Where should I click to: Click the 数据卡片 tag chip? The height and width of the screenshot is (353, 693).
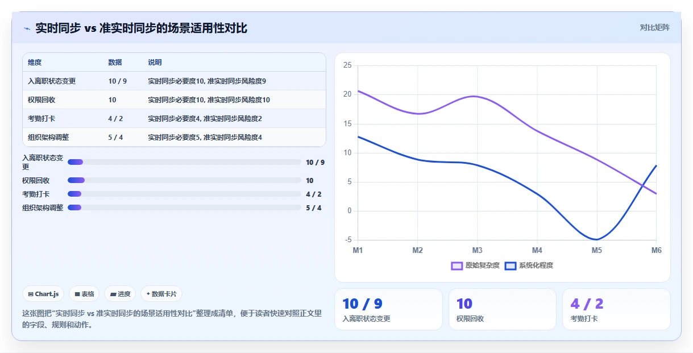[161, 294]
